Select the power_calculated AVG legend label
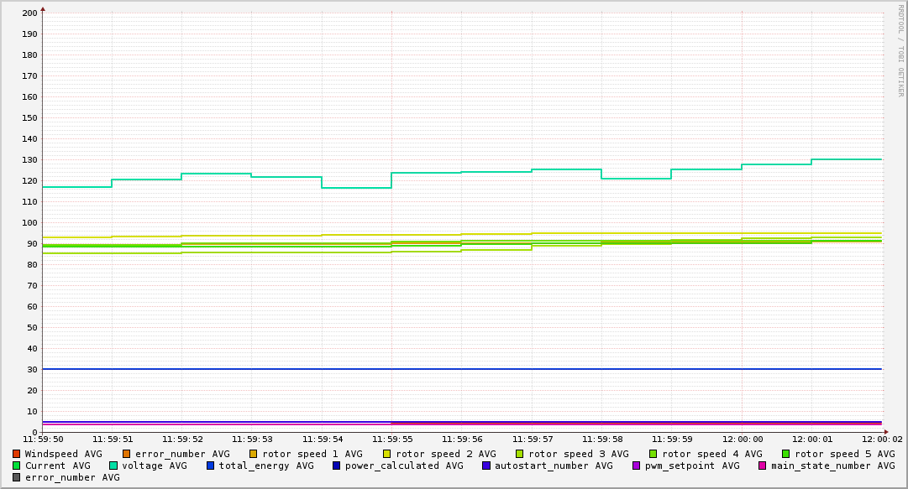Viewport: 908px width, 489px height. pos(404,466)
